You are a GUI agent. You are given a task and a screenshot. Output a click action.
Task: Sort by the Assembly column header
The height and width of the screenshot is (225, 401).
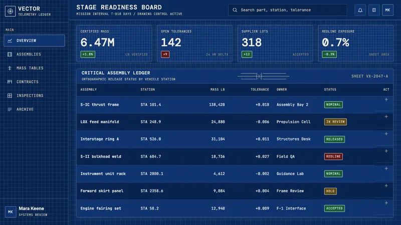tap(89, 89)
